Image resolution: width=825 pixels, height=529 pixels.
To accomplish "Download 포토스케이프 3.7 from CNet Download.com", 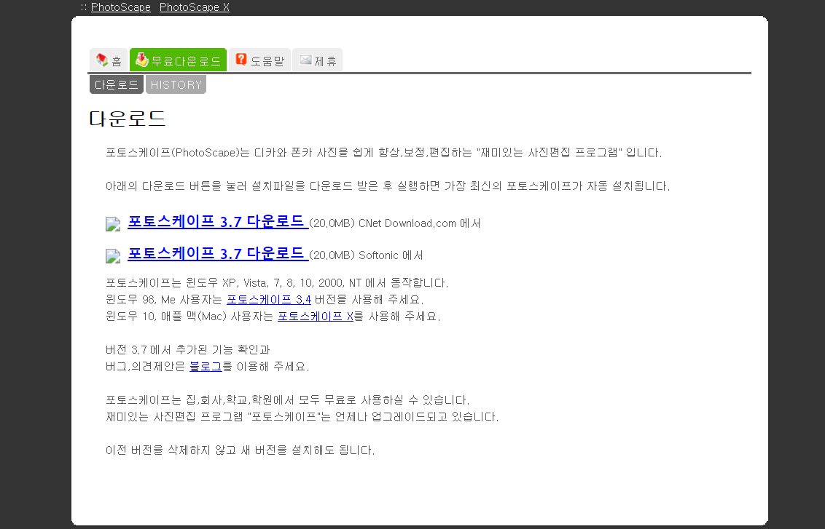I will (x=218, y=222).
